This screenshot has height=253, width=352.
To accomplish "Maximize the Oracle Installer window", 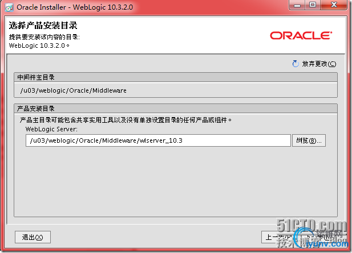I will pyautogui.click(x=313, y=5).
